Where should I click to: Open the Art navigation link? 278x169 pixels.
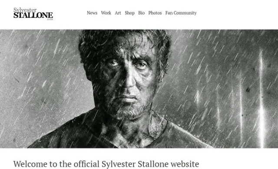[118, 13]
